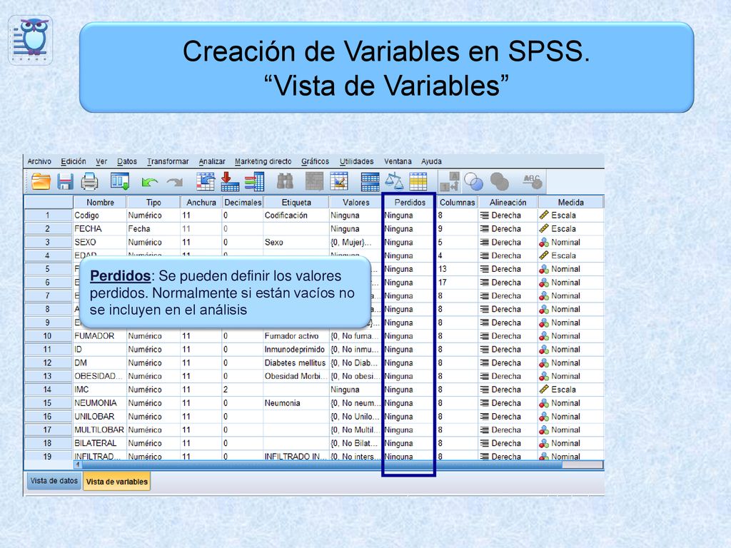Click the Open data document folder icon
Screen dimensions: 731x548
pos(41,182)
